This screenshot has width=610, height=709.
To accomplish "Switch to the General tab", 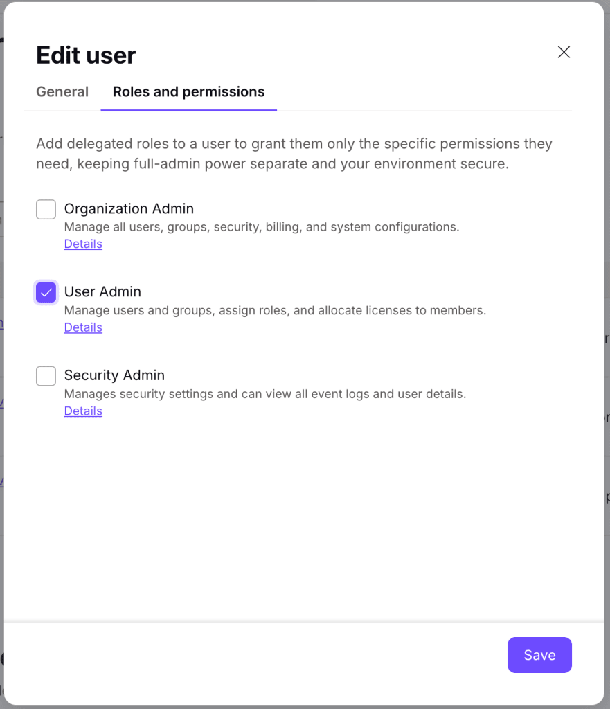I will point(62,92).
